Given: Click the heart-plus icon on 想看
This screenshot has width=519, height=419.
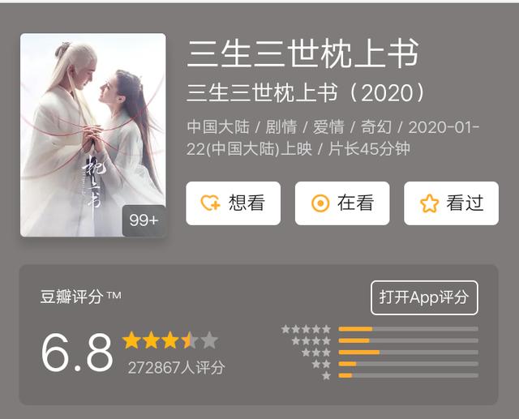Looking at the screenshot, I should (211, 203).
